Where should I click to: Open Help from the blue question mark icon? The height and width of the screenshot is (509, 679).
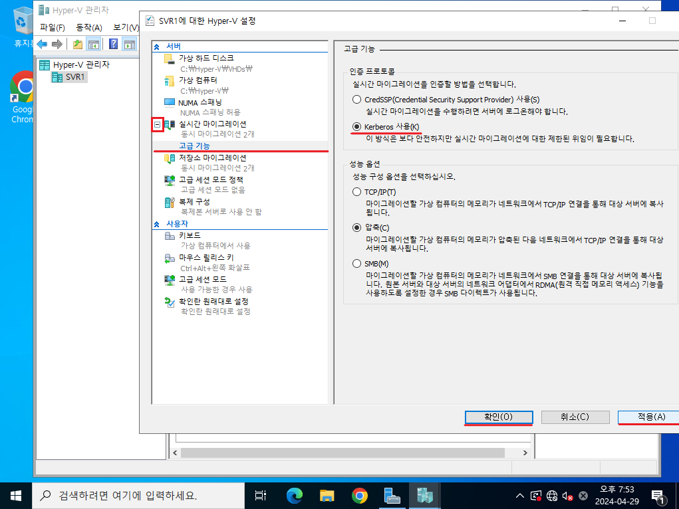(114, 44)
